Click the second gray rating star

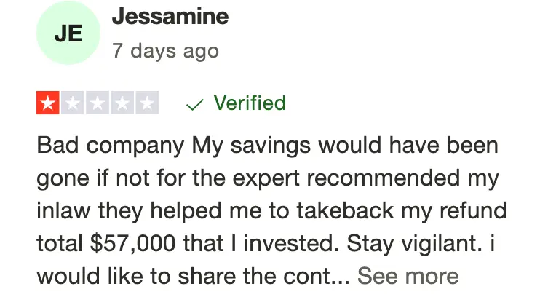click(73, 103)
